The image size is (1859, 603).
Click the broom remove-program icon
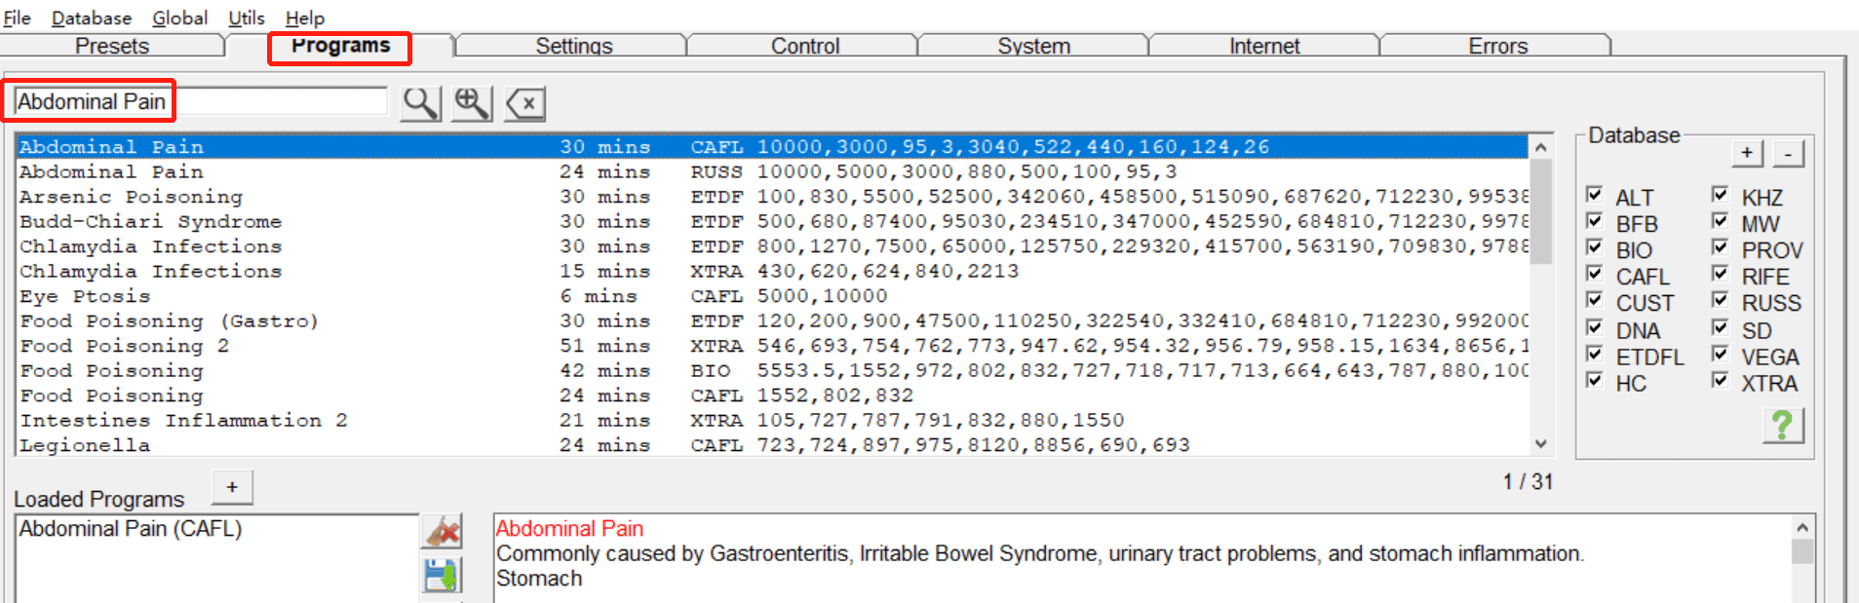pyautogui.click(x=442, y=532)
